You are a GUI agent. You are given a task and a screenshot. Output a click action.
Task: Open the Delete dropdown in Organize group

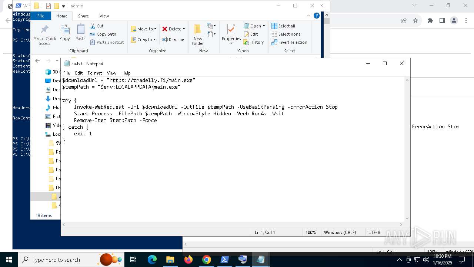click(x=173, y=29)
